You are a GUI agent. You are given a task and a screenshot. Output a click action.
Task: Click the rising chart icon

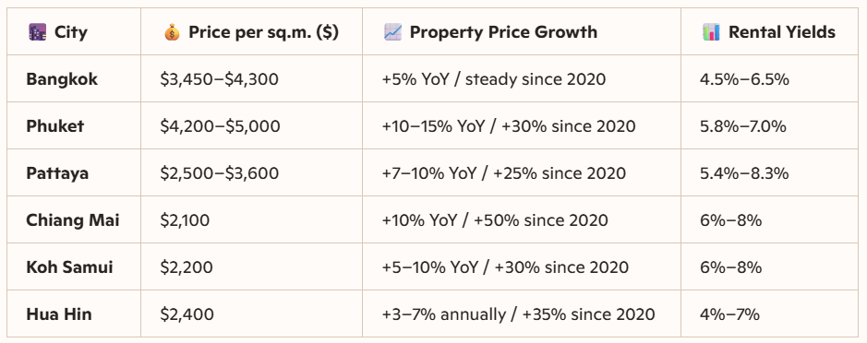point(392,32)
